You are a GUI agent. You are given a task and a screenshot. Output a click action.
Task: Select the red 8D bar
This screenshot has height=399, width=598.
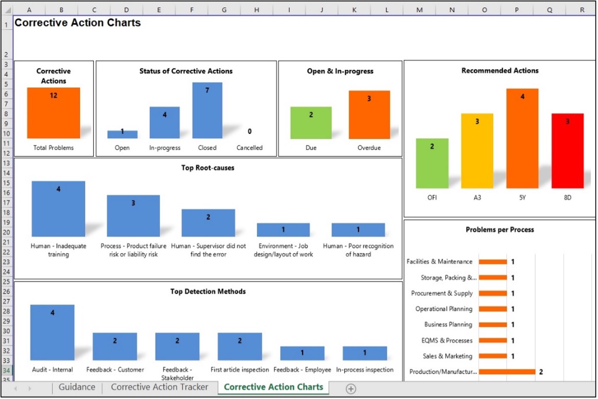(x=567, y=151)
